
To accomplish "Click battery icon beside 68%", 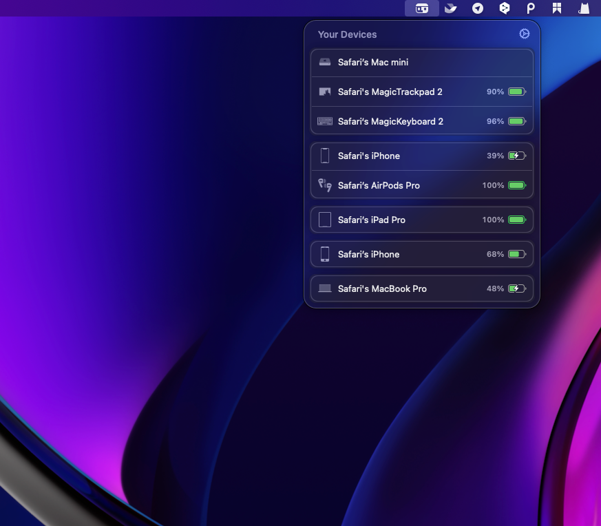I will point(517,254).
